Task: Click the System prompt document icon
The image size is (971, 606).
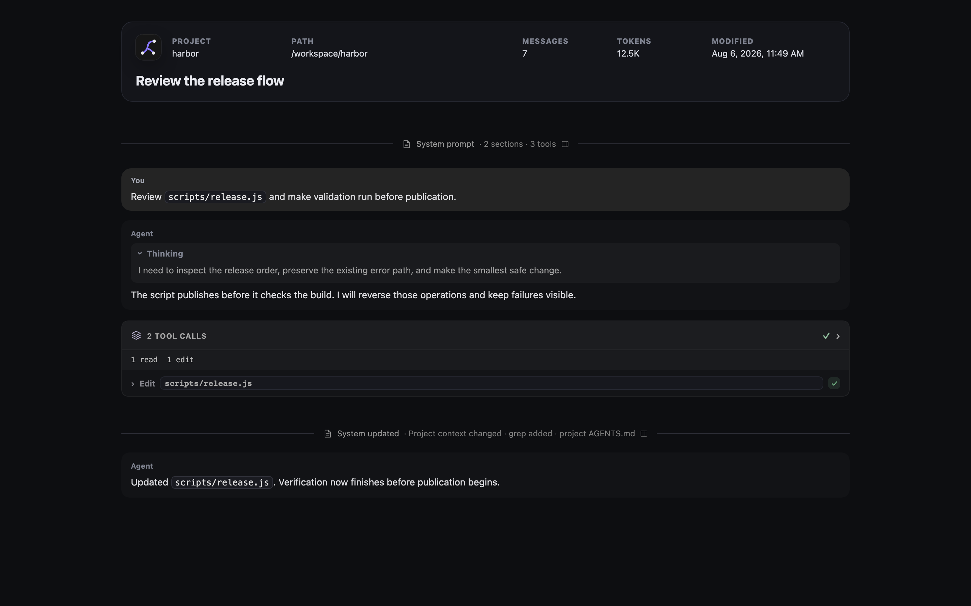Action: 407,144
